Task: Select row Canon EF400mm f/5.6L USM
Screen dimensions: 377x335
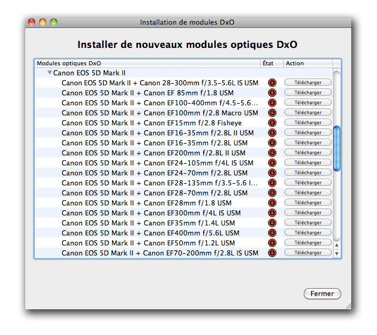Action: 184,233
